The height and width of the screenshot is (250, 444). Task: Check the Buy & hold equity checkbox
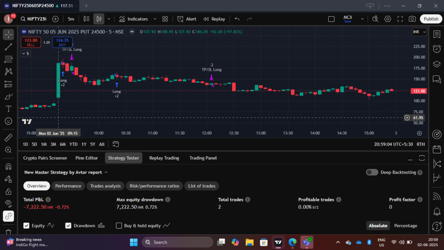point(119,226)
